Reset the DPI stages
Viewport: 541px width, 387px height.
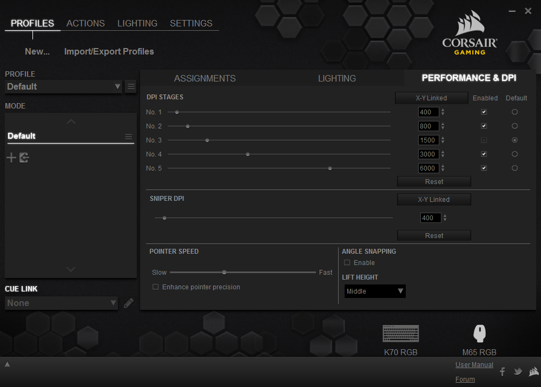(434, 182)
